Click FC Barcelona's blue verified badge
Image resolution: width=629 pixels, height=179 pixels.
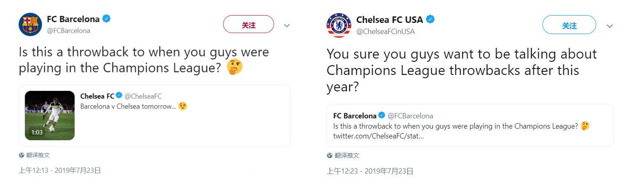(x=106, y=18)
